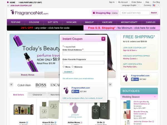Expand the Wedding Season boutique
The height and width of the screenshot is (125, 167).
[x=139, y=97]
